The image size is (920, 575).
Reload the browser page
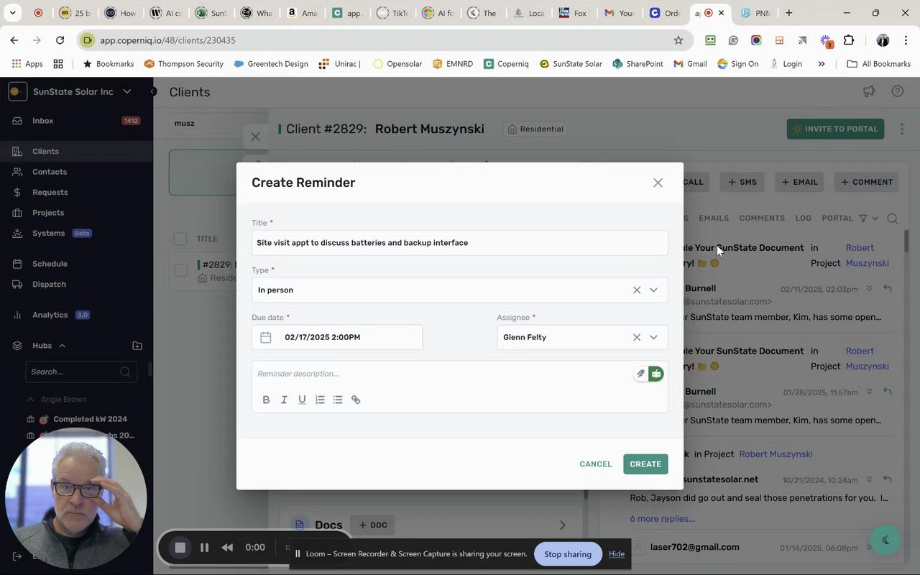(x=60, y=40)
